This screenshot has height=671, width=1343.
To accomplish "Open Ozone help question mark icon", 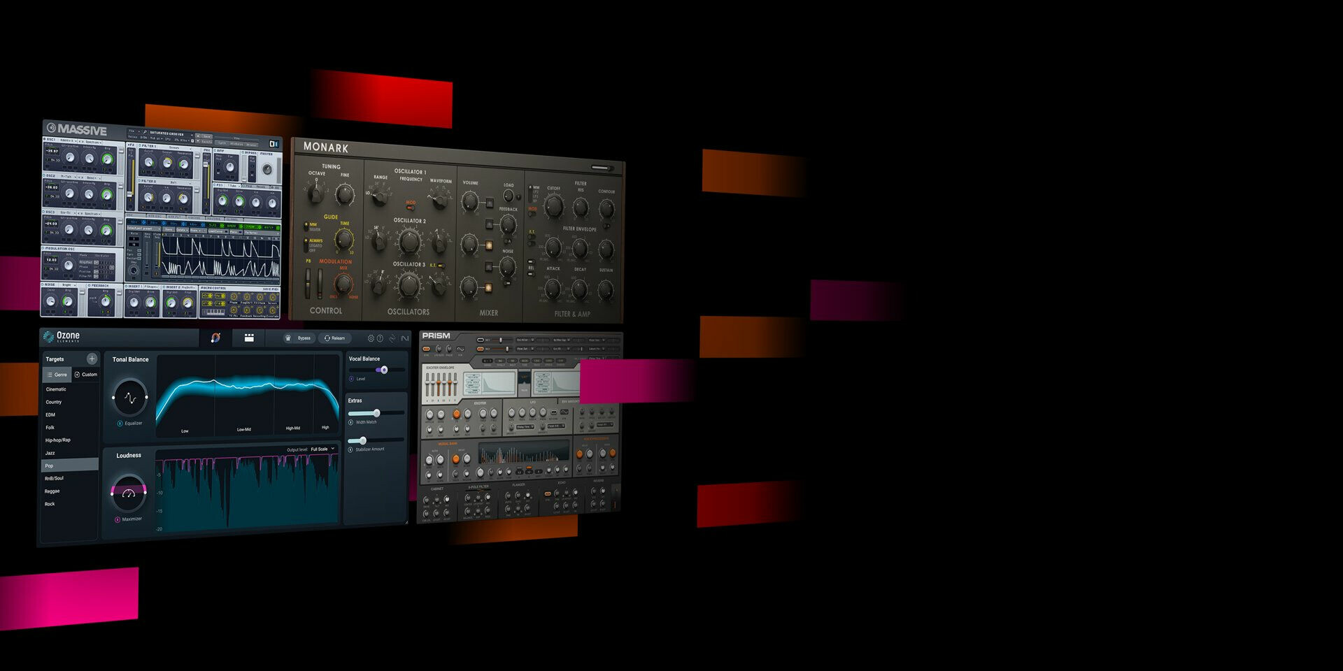I will [x=380, y=338].
